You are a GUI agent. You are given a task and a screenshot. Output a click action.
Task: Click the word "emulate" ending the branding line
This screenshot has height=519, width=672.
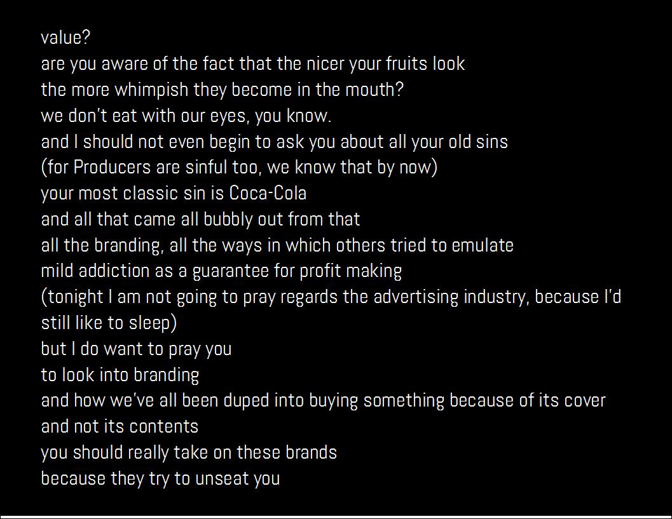click(483, 245)
